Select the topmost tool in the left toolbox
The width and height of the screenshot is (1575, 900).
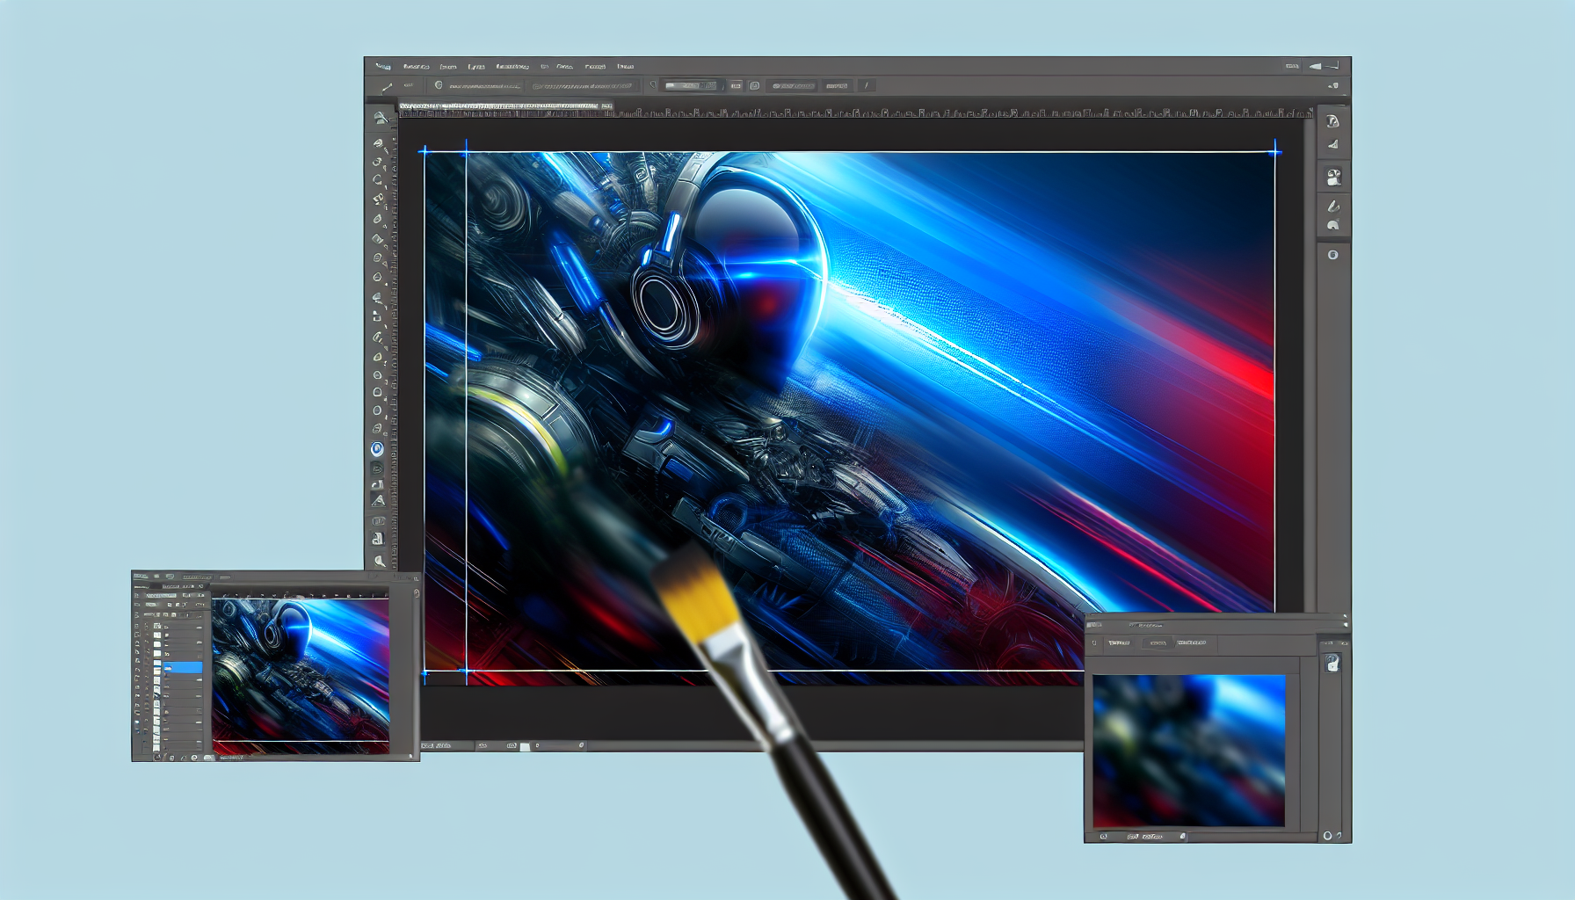click(379, 119)
